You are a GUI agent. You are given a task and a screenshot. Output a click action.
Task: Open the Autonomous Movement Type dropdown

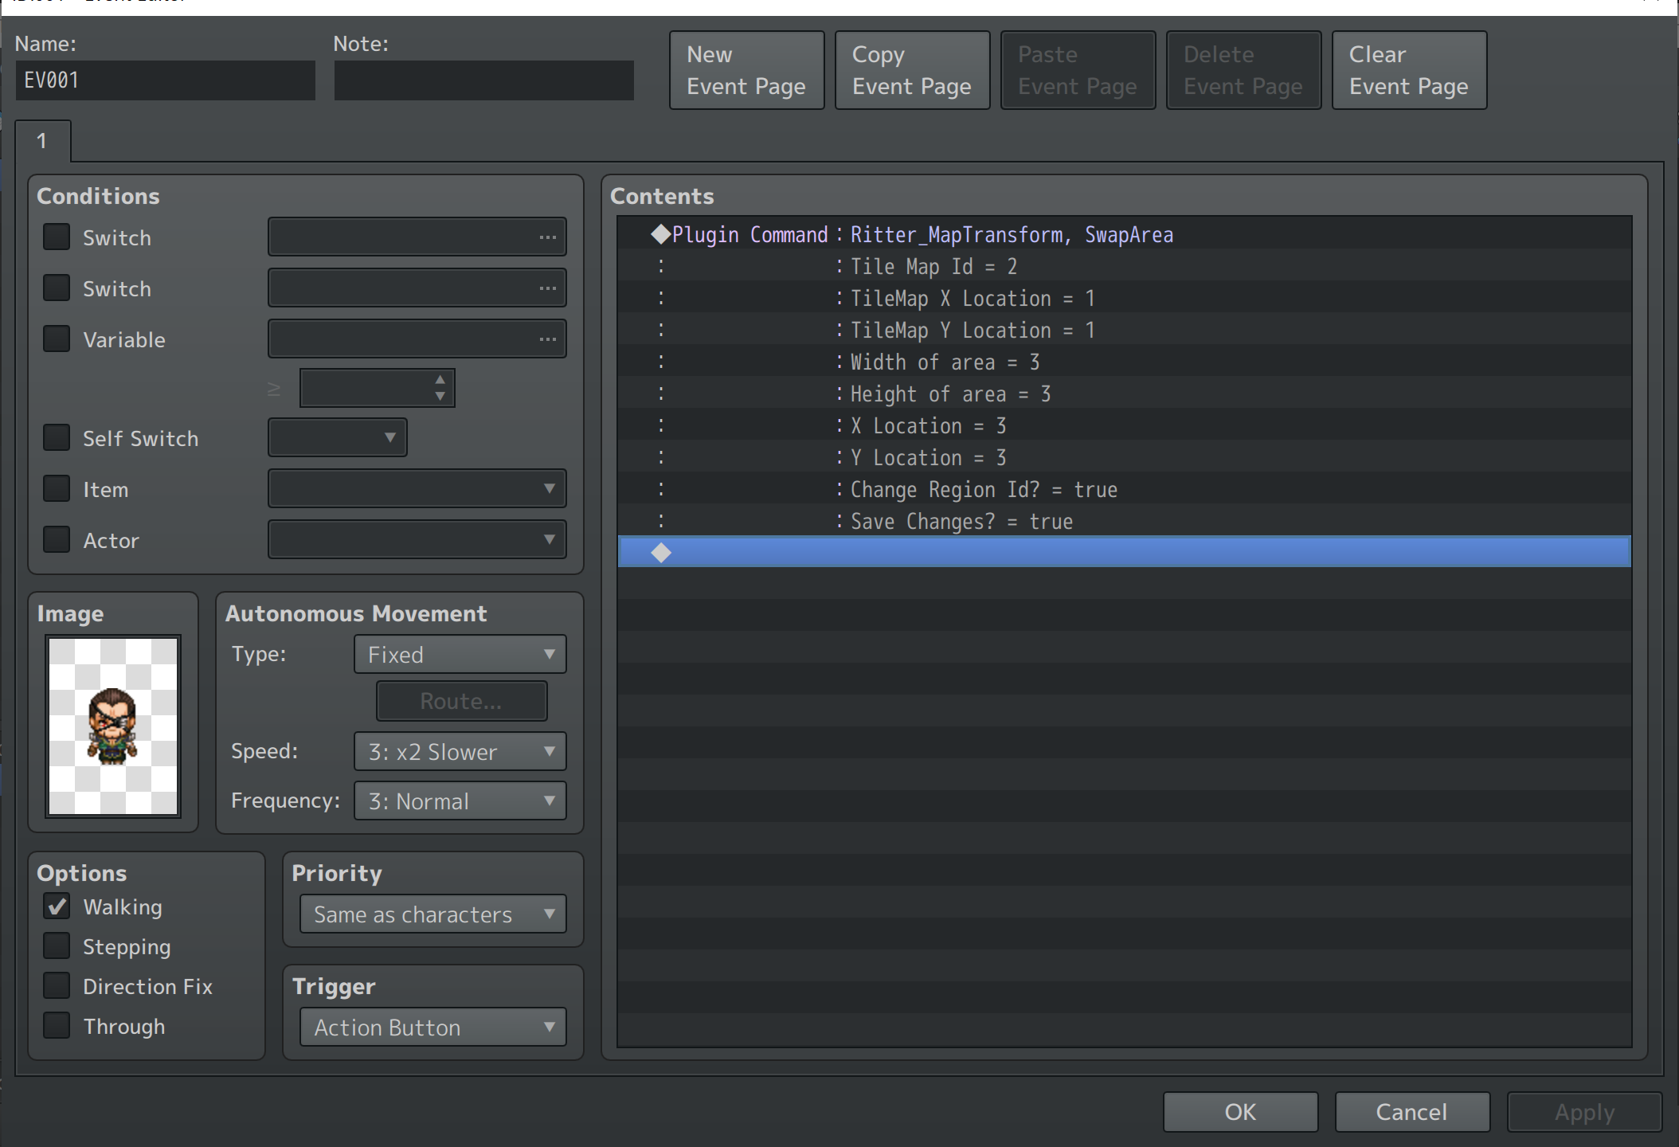point(460,654)
